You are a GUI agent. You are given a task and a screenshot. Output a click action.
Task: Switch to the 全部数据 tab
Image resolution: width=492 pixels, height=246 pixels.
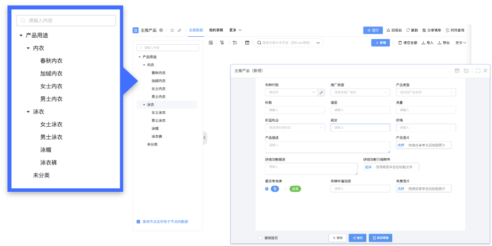pyautogui.click(x=196, y=30)
